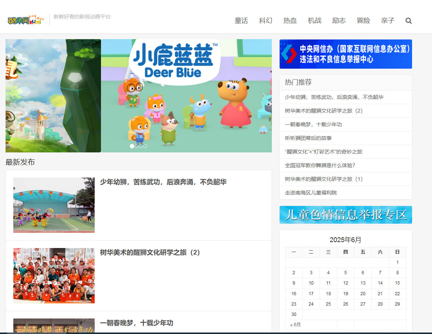432x334 pixels.
Task: Open the 励志 category
Action: click(339, 21)
